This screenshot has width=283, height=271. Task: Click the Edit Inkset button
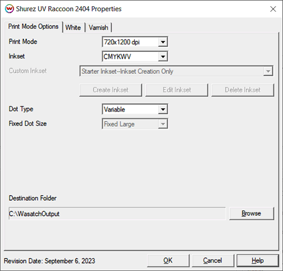(x=177, y=90)
